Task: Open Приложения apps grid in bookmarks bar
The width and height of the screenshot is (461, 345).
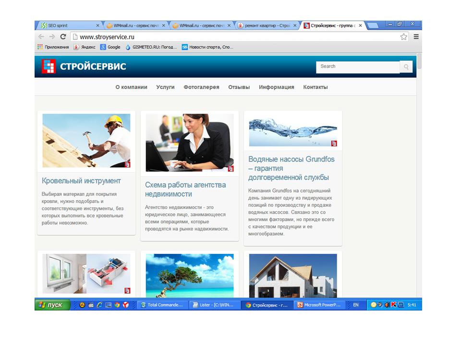Action: point(53,47)
